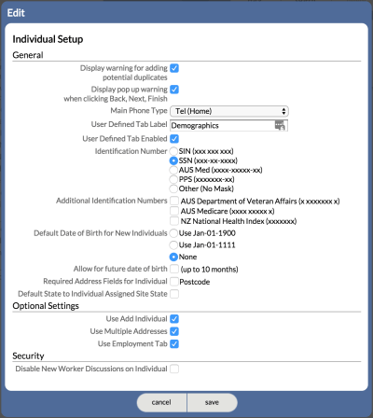Select Other (No Mask) radio button
This screenshot has width=373, height=418.
pos(173,188)
